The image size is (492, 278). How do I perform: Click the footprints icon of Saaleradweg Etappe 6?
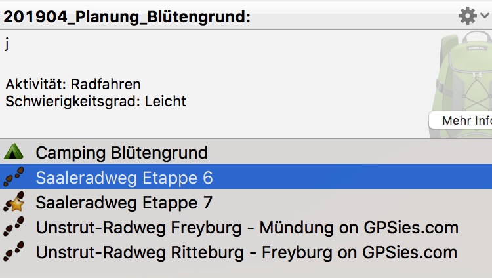pyautogui.click(x=14, y=176)
